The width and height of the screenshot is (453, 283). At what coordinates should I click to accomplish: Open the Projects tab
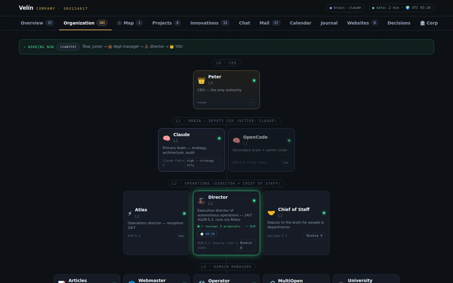click(x=166, y=23)
